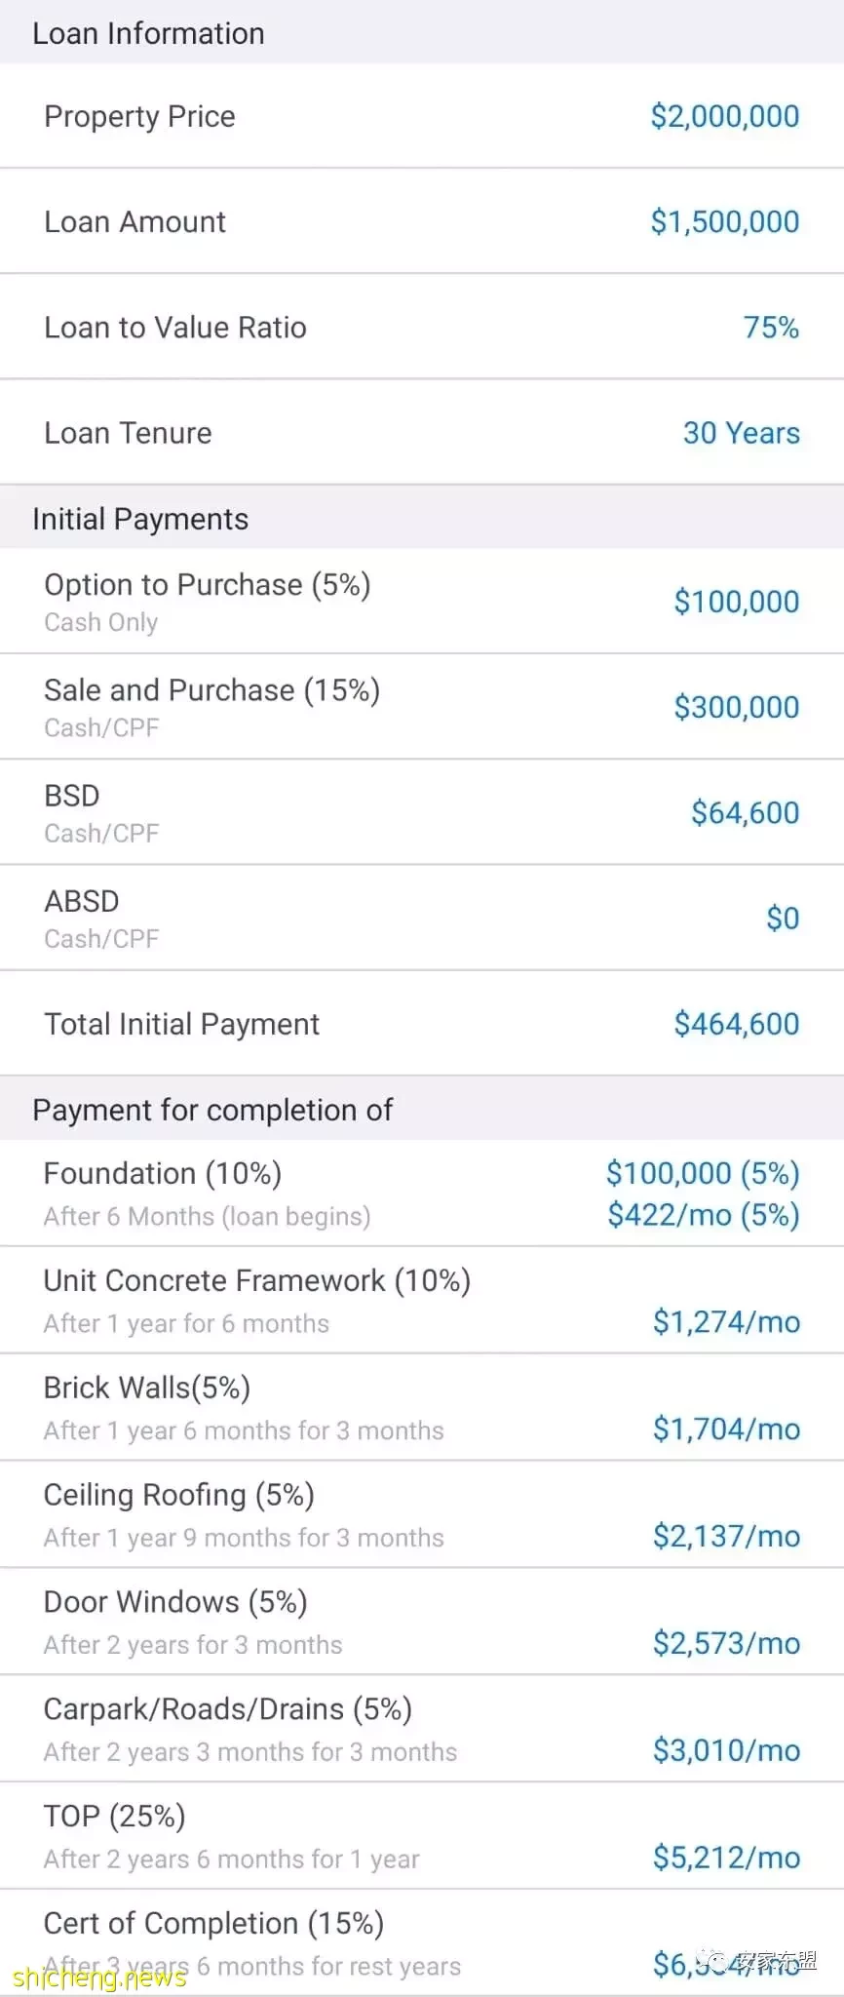
Task: Open the Loan to Value Ratio 75% value
Action: 771,327
